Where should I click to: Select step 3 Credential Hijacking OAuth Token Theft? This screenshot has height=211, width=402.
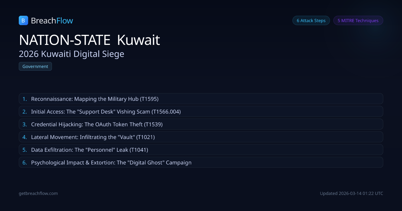pyautogui.click(x=97, y=124)
